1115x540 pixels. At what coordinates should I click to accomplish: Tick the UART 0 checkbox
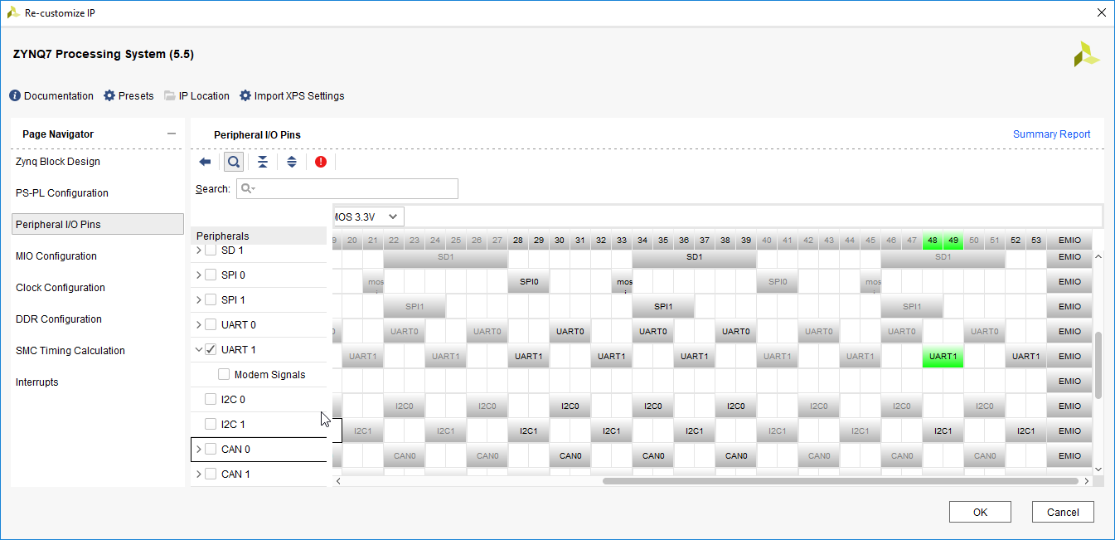tap(211, 324)
